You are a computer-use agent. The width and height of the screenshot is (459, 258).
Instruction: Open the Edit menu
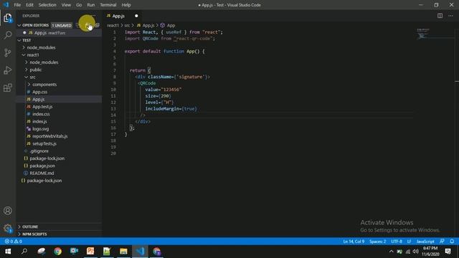[29, 5]
